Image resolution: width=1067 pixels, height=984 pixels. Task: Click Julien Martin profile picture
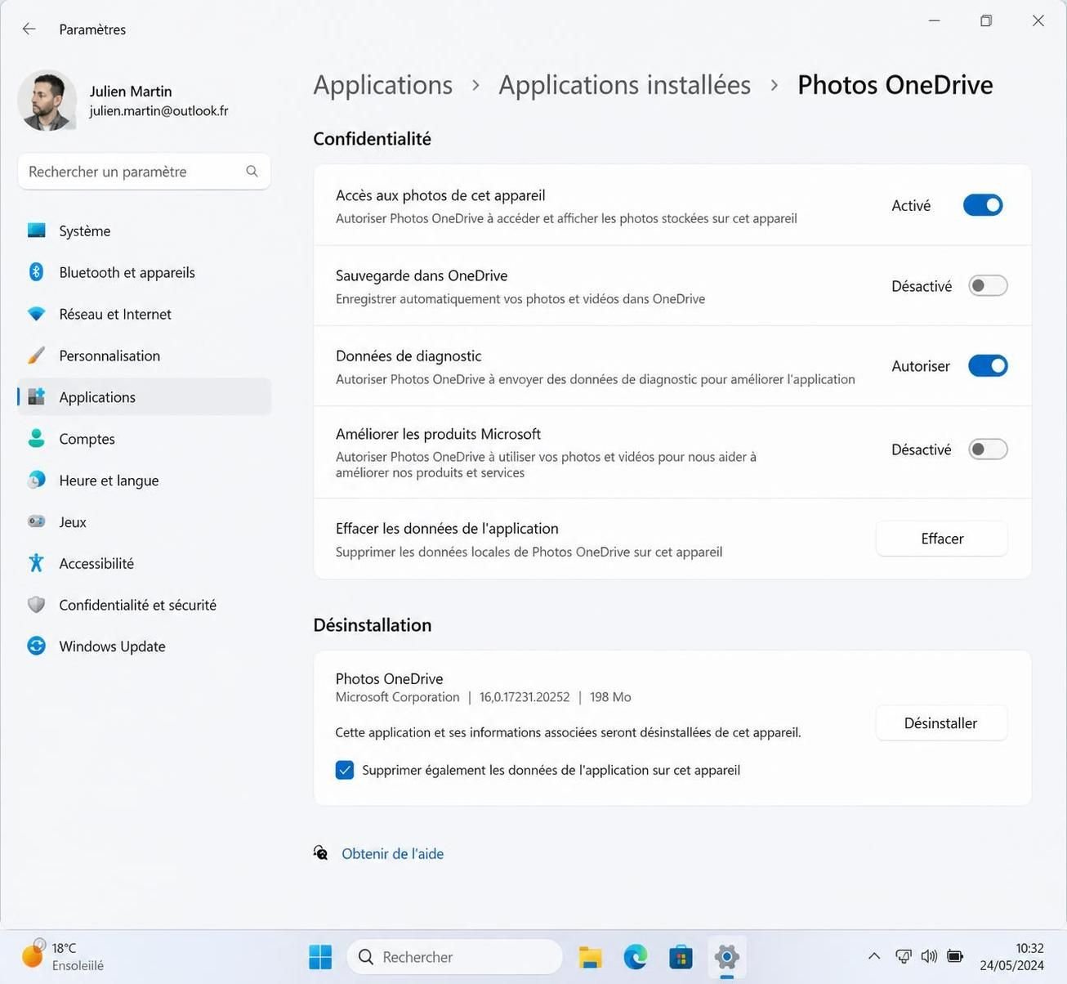coord(47,101)
